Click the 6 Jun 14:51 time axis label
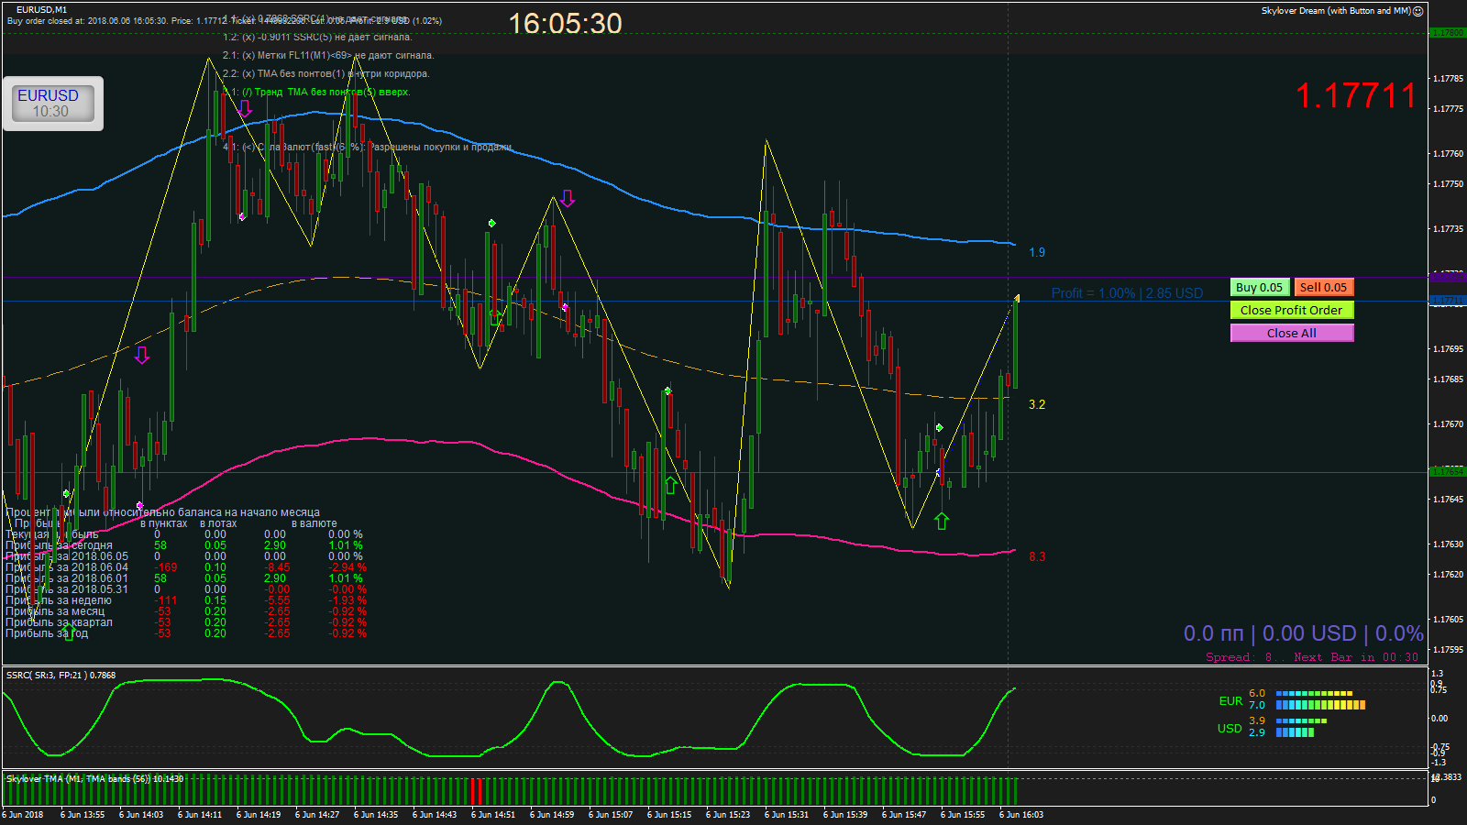 [x=493, y=814]
